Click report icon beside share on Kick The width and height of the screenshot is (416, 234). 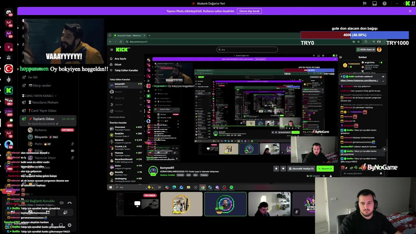pos(331,176)
